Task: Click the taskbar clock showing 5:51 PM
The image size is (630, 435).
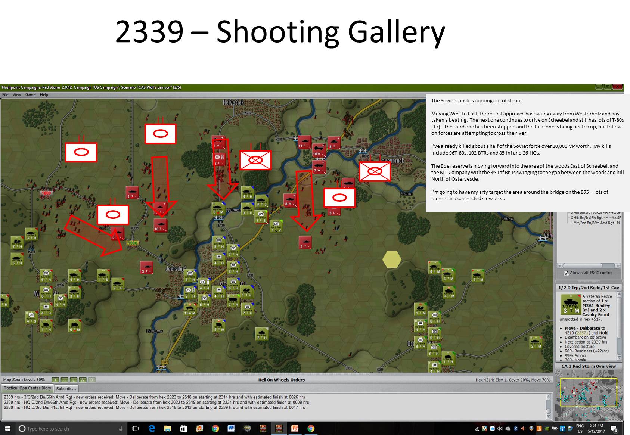Action: click(x=596, y=428)
